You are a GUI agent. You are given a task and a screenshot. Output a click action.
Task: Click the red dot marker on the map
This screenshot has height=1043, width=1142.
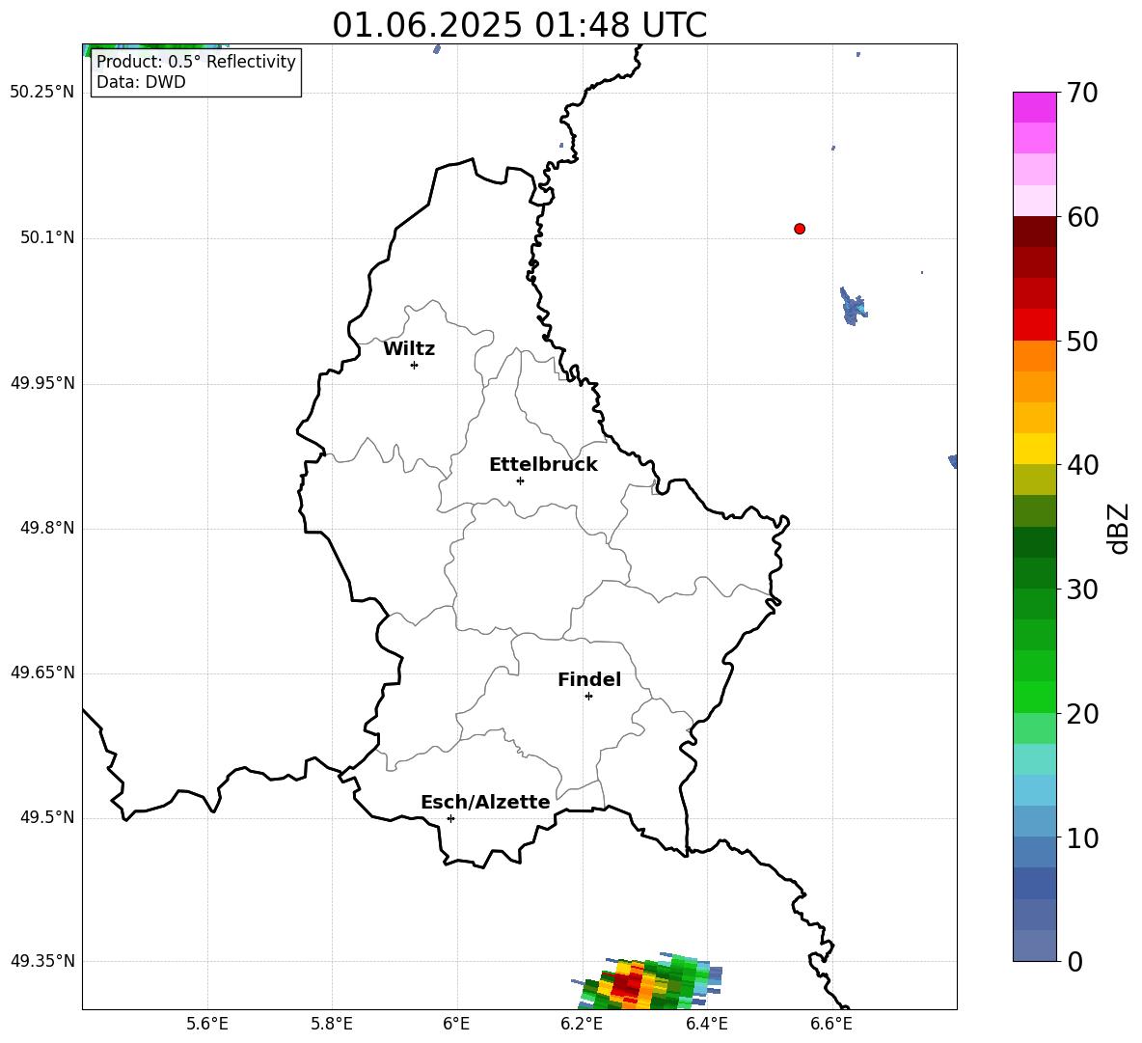coord(800,229)
